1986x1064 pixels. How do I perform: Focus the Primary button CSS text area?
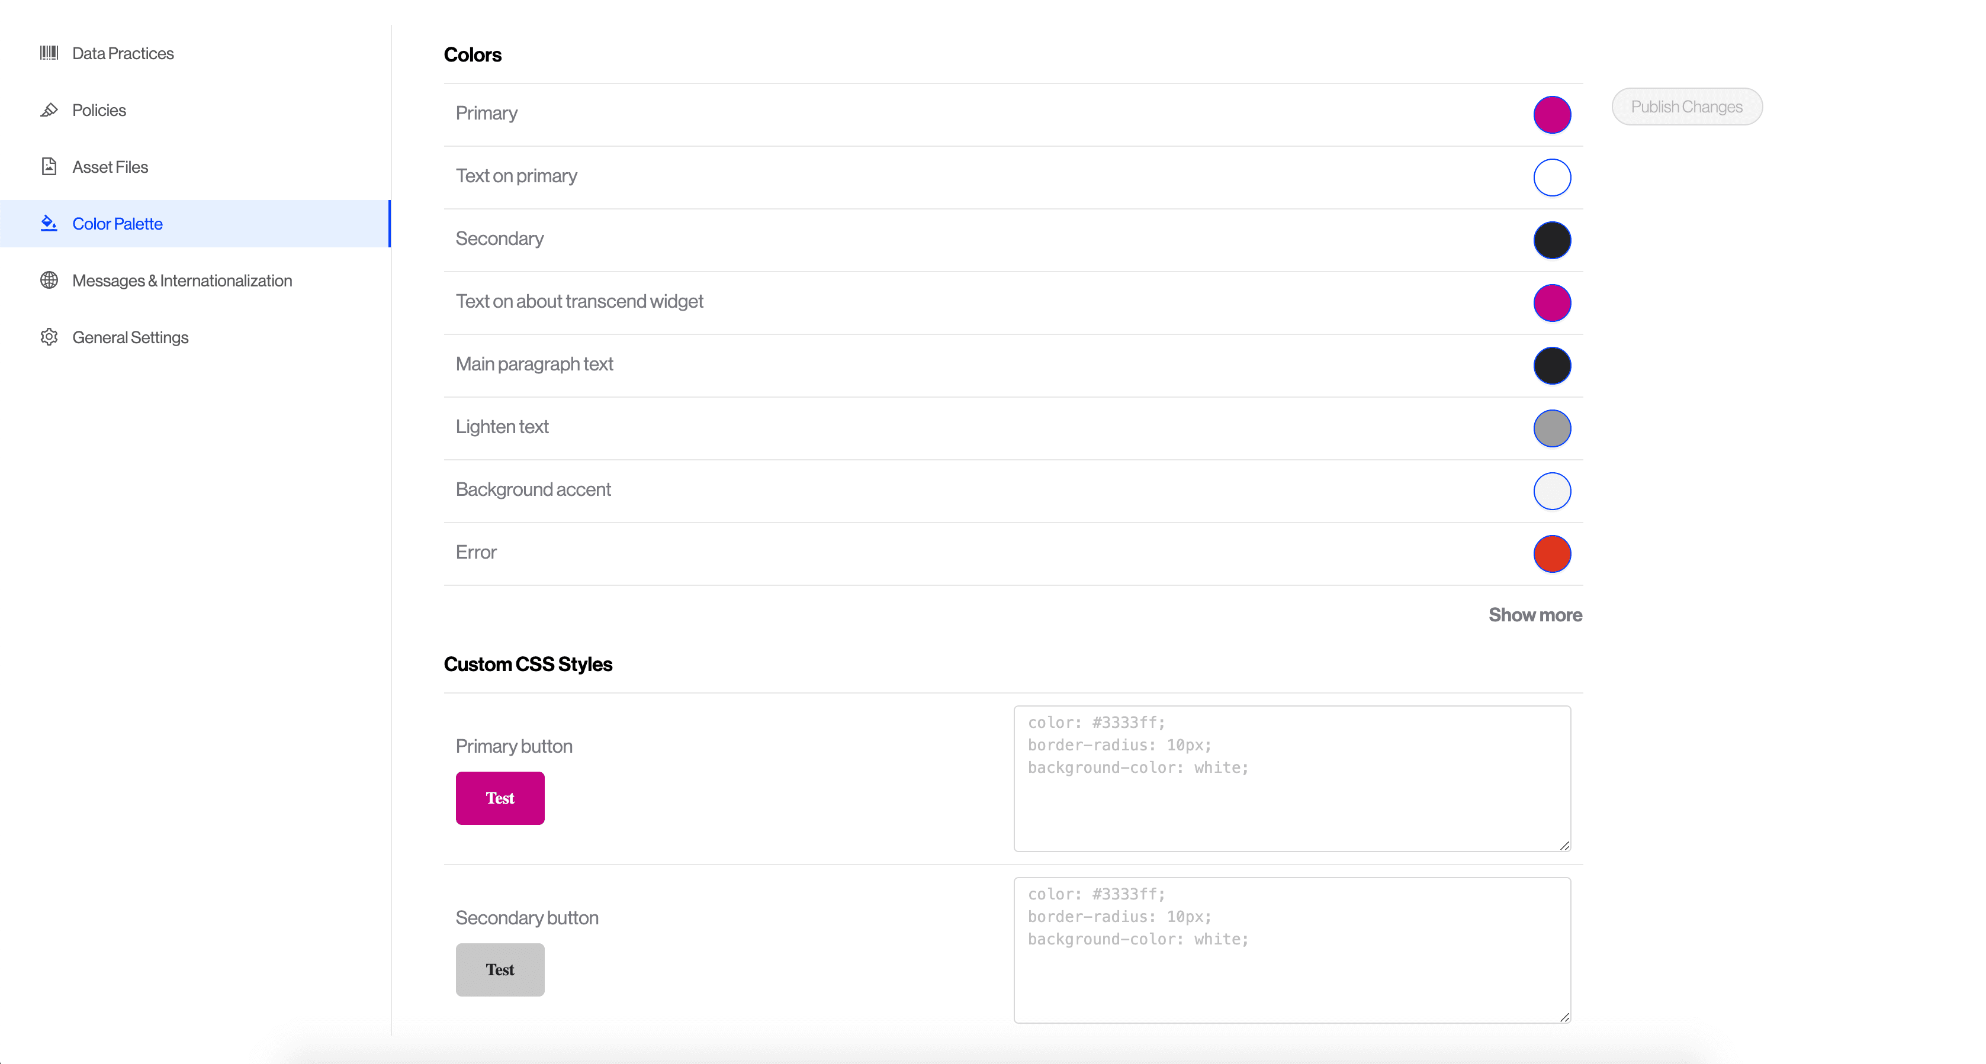pyautogui.click(x=1291, y=778)
